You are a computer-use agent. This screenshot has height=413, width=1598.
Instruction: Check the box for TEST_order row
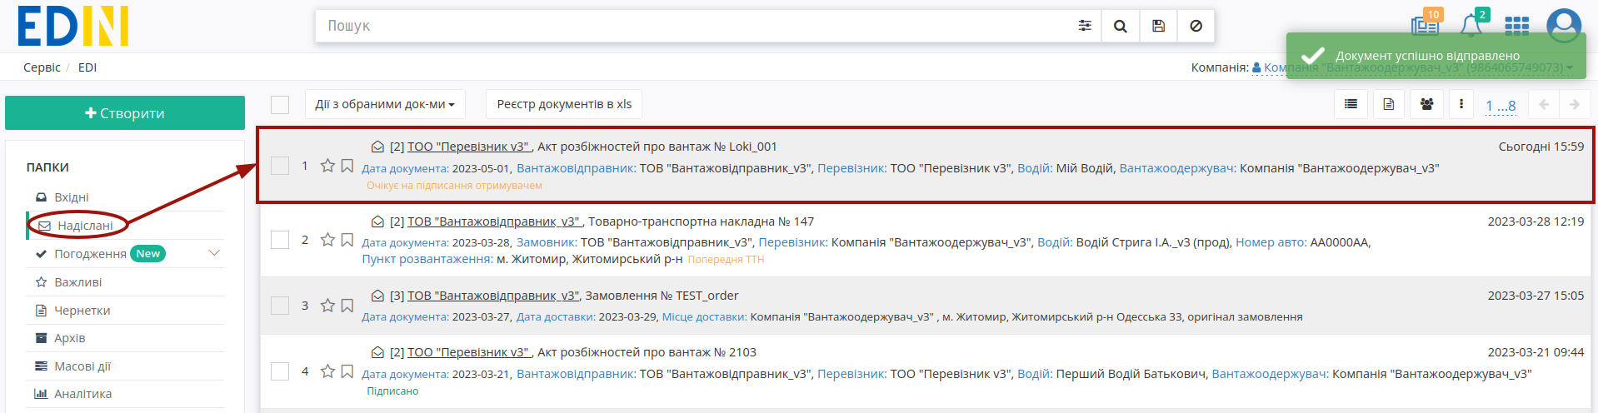click(280, 306)
